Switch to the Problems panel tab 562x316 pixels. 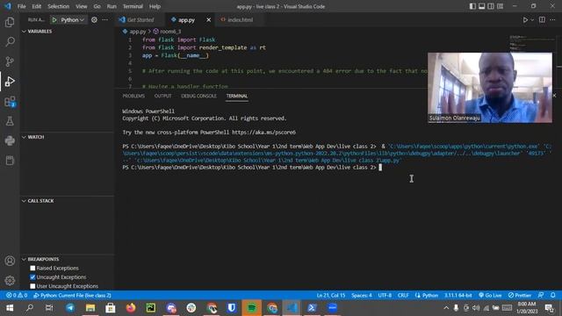point(133,96)
